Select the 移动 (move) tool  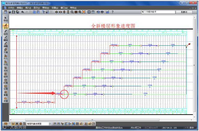(6, 19)
